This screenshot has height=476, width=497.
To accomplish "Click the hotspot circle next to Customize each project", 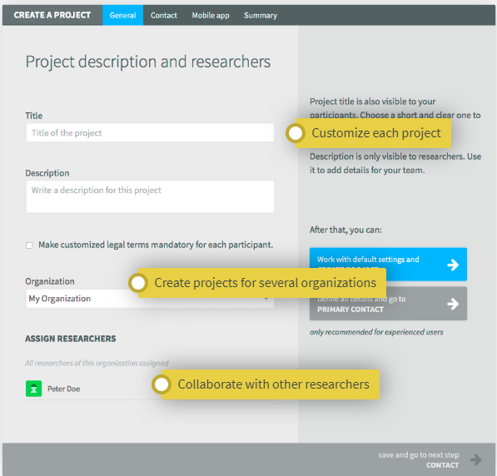I will 296,133.
